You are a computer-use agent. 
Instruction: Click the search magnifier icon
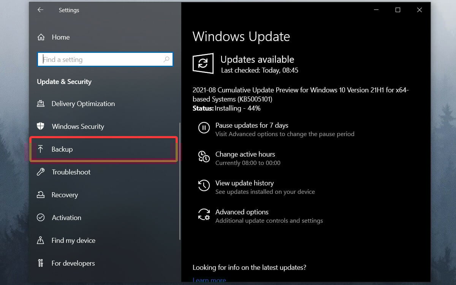(166, 59)
